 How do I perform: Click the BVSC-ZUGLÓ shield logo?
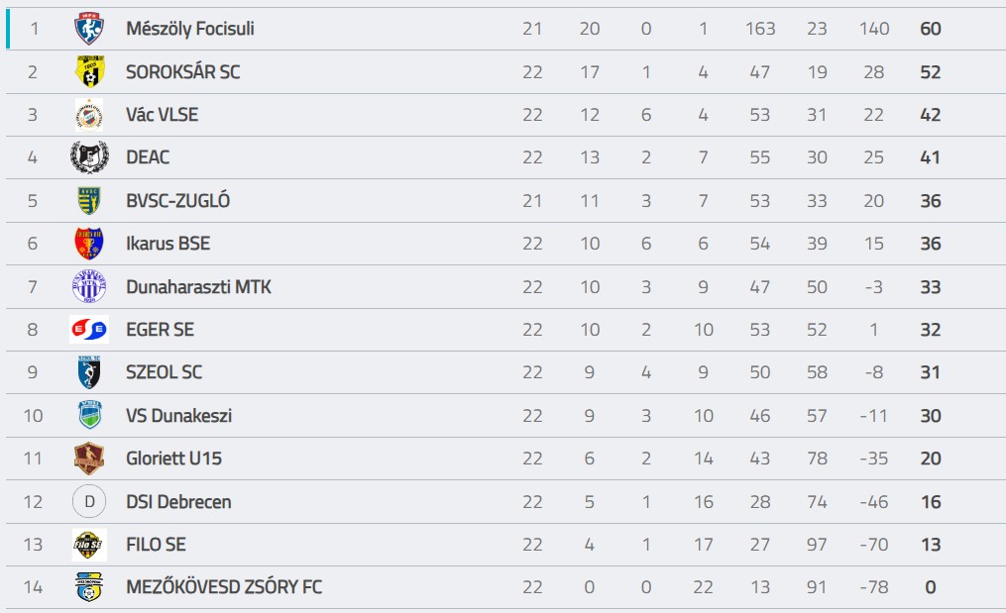click(x=89, y=201)
